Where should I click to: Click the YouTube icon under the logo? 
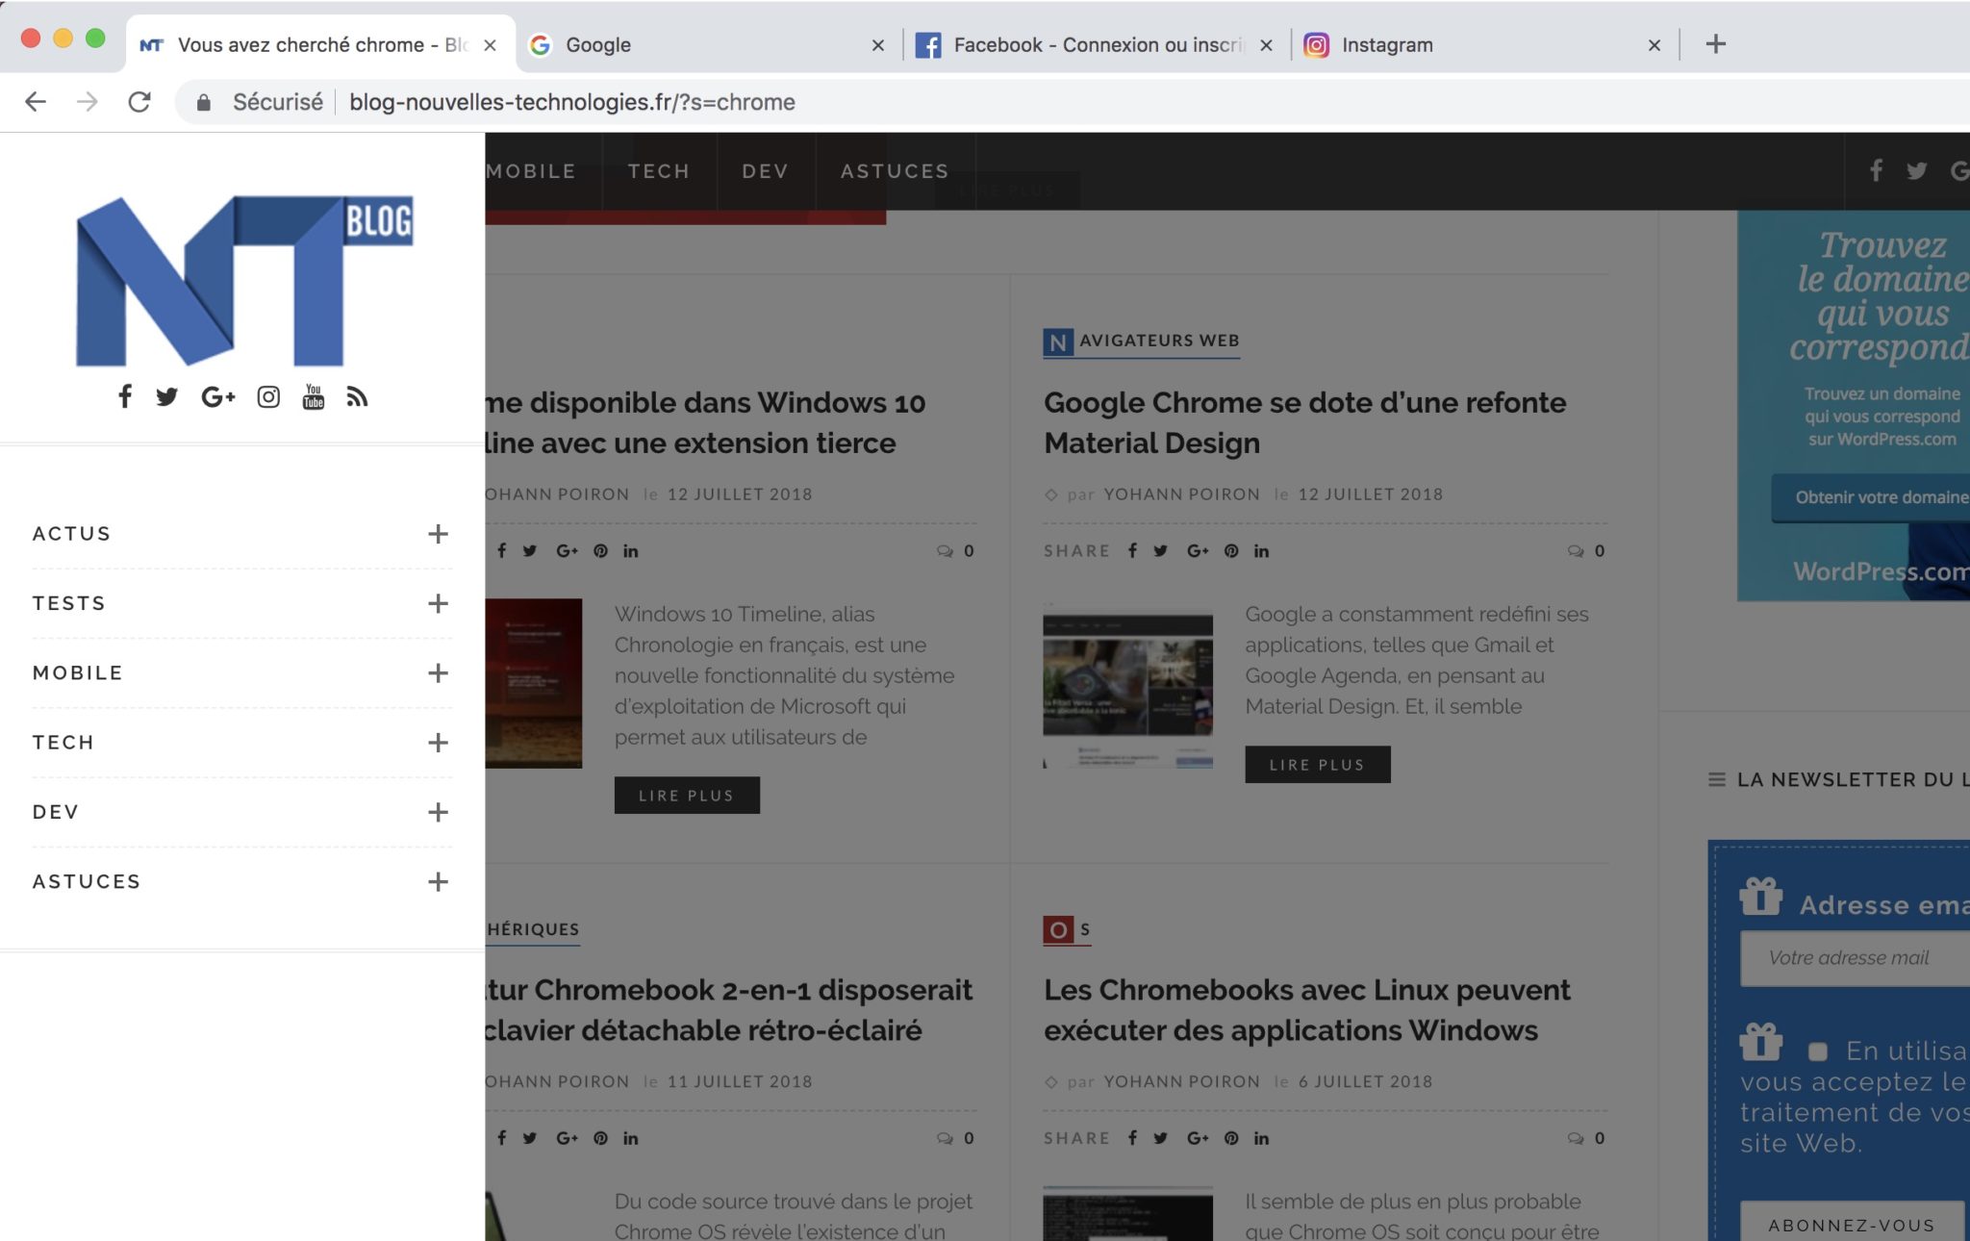[314, 396]
